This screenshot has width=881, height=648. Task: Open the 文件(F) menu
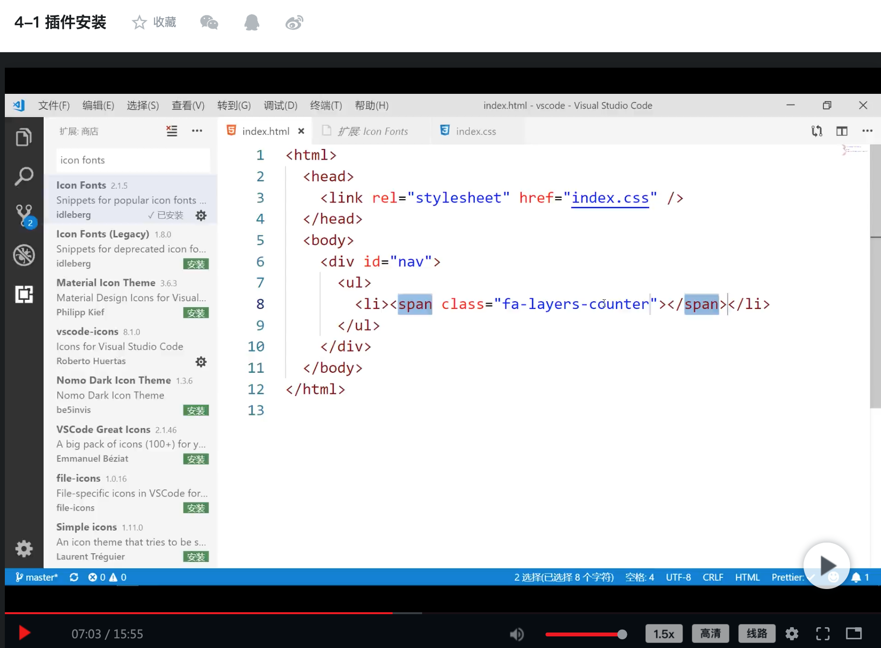[x=54, y=105]
